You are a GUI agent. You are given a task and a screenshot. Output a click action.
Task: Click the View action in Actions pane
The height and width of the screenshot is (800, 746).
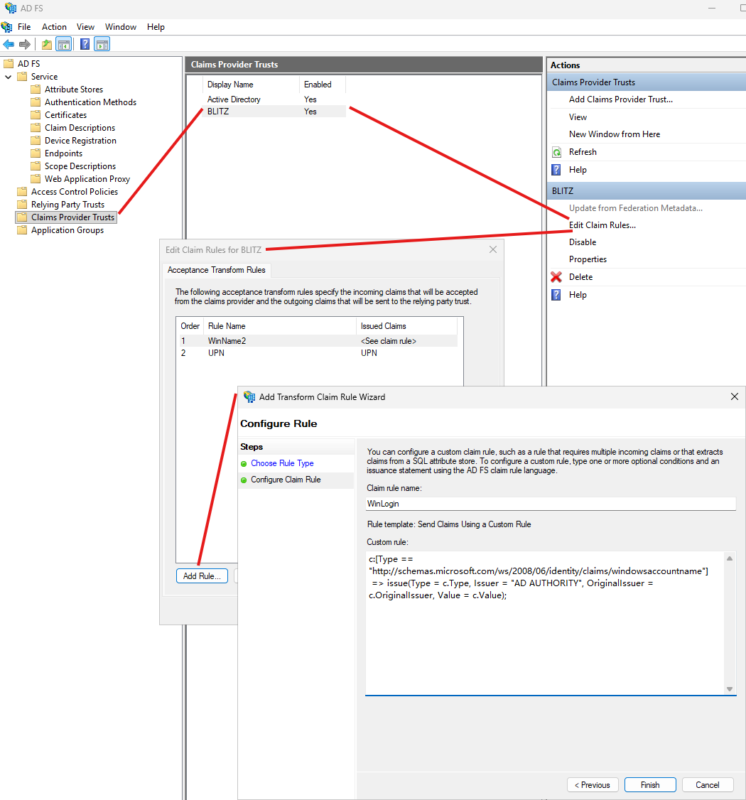[578, 117]
